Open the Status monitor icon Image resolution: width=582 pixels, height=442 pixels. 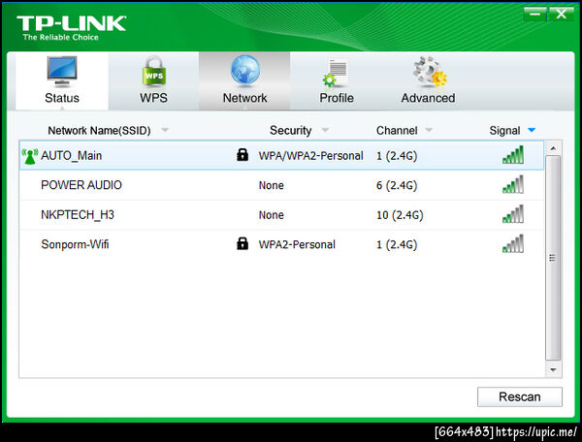tap(62, 72)
